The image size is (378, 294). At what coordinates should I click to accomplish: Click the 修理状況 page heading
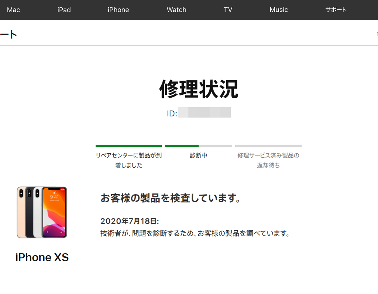click(199, 89)
